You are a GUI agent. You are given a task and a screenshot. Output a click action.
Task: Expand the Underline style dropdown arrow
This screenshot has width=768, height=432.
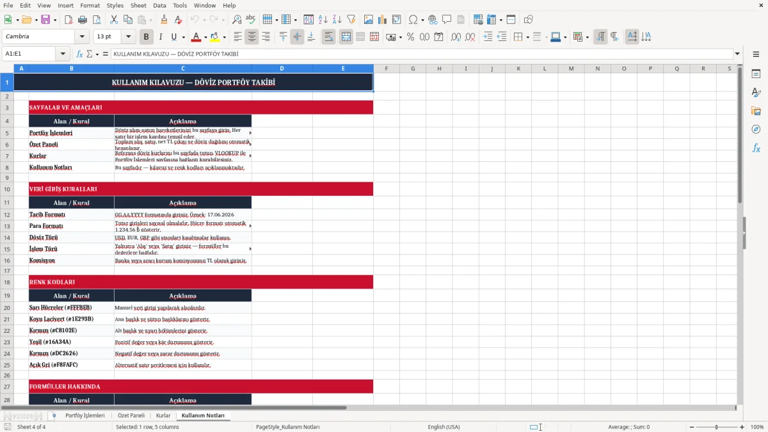(182, 37)
